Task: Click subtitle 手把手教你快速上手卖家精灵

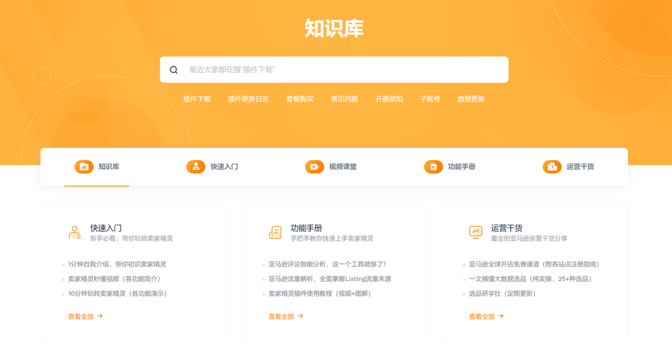Action: click(x=332, y=239)
